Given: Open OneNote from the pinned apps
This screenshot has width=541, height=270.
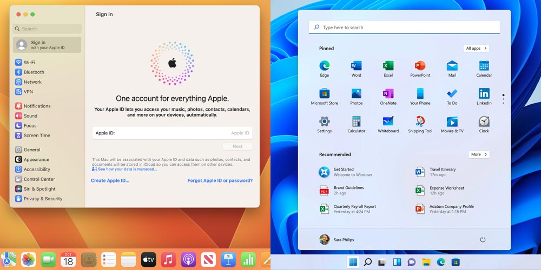Looking at the screenshot, I should pos(388,93).
